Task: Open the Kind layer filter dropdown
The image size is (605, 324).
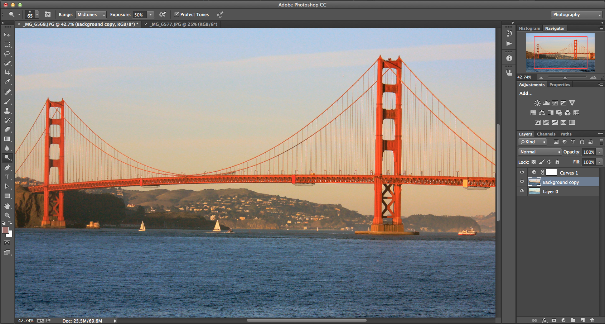Action: 533,142
